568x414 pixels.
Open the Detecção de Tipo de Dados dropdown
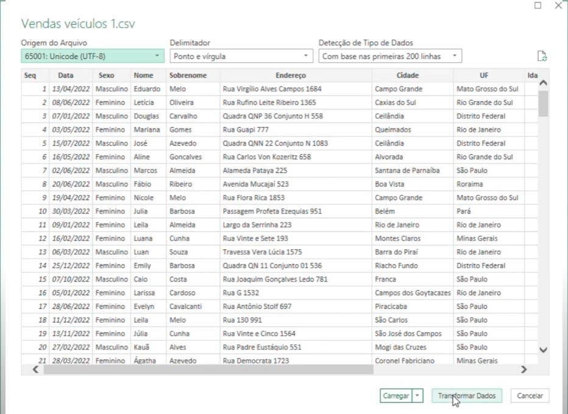click(x=390, y=56)
